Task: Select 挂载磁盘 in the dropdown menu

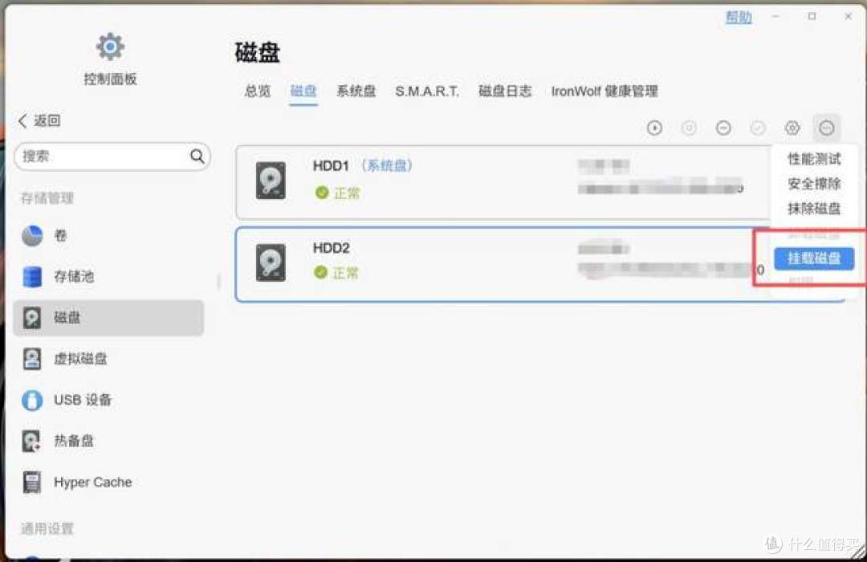Action: tap(814, 259)
